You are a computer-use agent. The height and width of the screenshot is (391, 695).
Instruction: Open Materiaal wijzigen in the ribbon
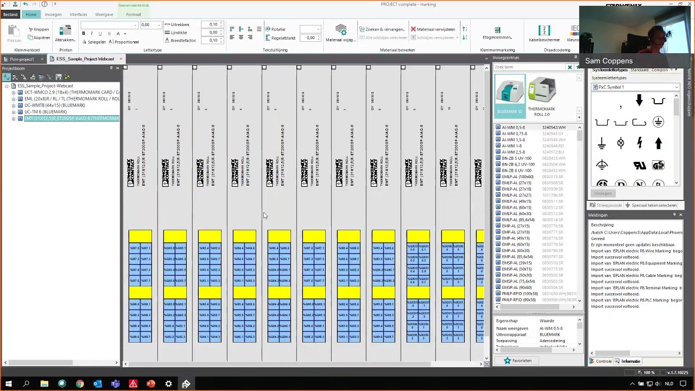(x=340, y=33)
